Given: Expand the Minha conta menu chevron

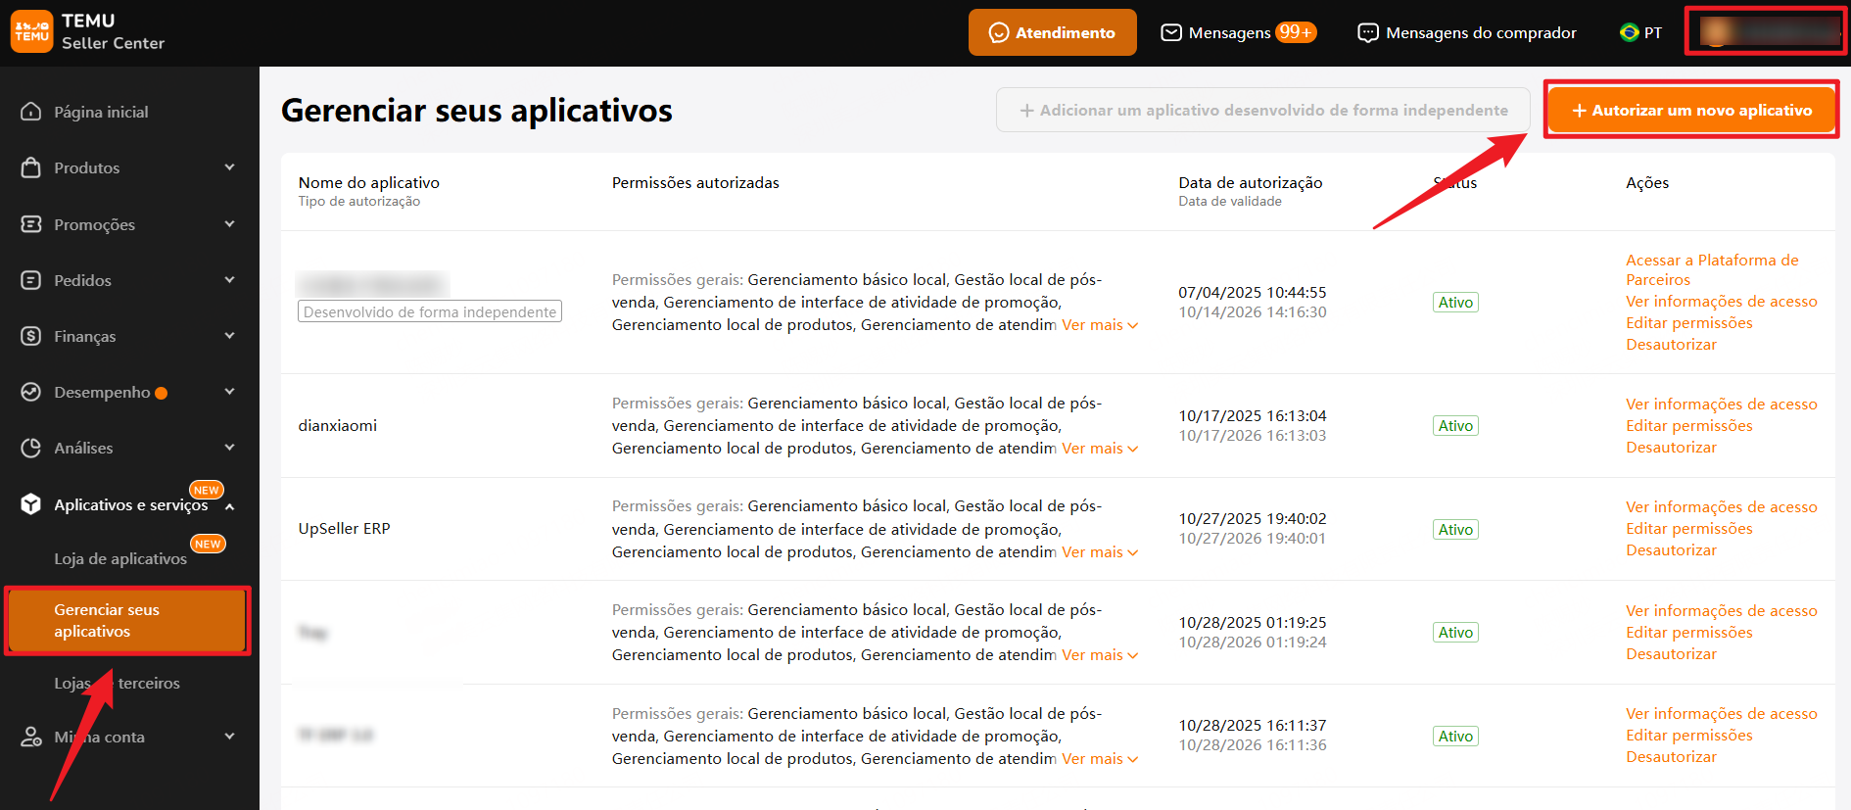Looking at the screenshot, I should pos(229,737).
